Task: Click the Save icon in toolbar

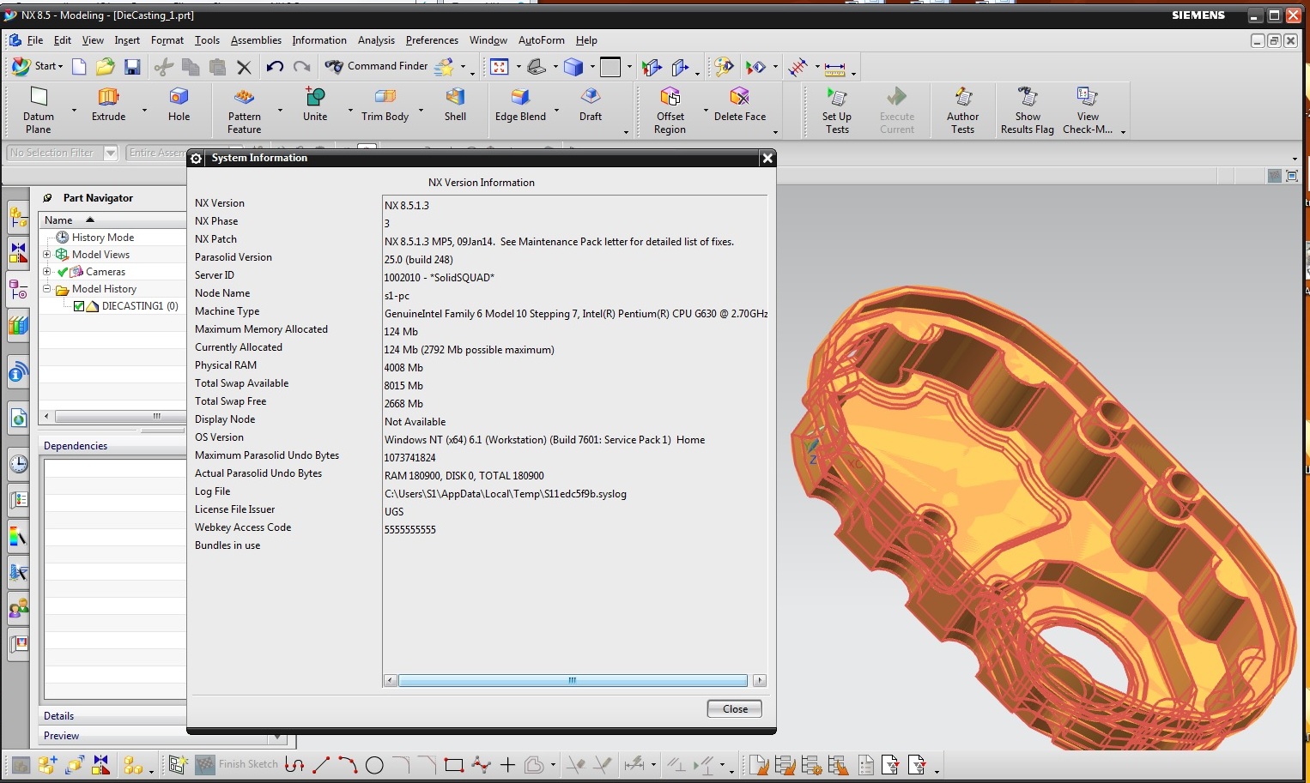Action: [132, 66]
